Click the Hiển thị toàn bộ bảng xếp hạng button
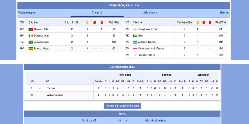This screenshot has height=124, width=249. [x=122, y=106]
